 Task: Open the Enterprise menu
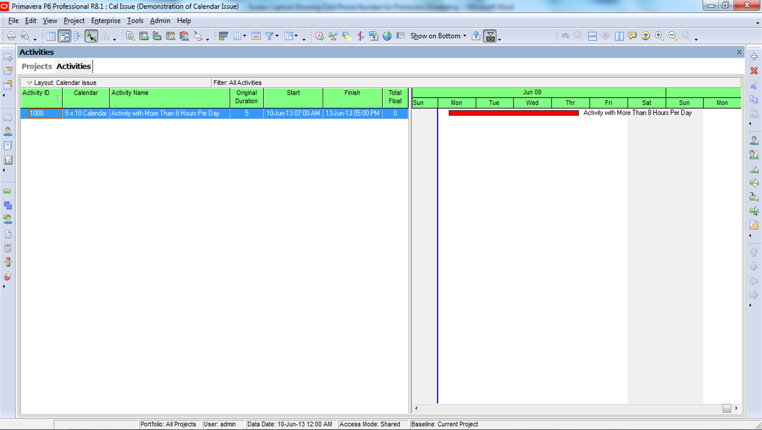[x=106, y=21]
